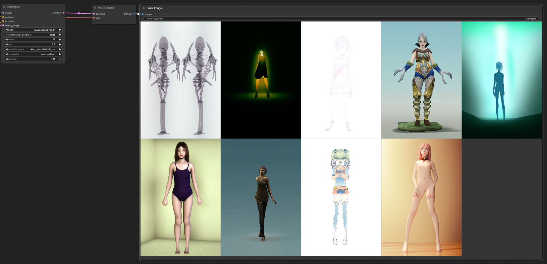Switch control after generate to previous option
The image size is (547, 264).
6,35
